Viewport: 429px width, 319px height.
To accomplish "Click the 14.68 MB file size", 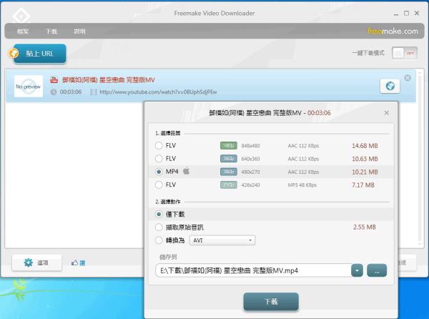I will pos(365,145).
